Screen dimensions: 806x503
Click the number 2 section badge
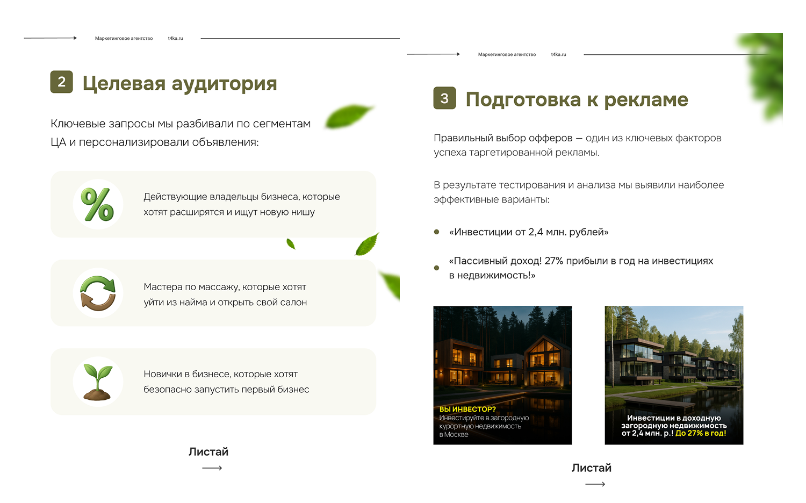click(x=62, y=82)
